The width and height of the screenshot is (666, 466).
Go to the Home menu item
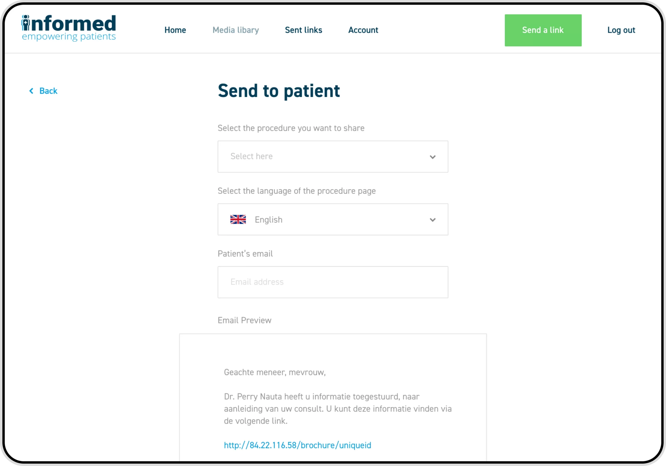(x=175, y=30)
